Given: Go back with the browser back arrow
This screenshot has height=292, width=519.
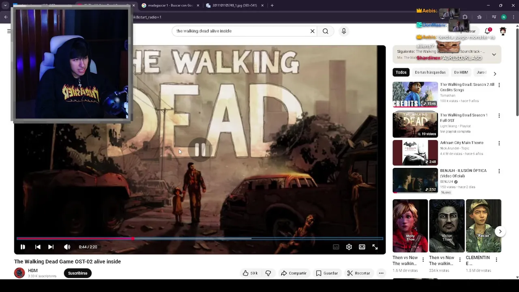Looking at the screenshot, I should (6, 17).
